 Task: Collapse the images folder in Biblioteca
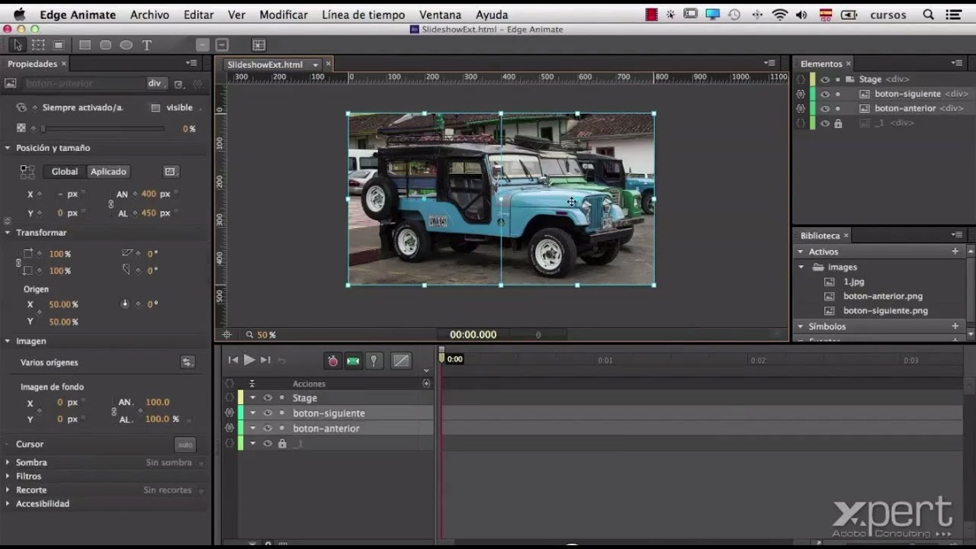tap(801, 267)
